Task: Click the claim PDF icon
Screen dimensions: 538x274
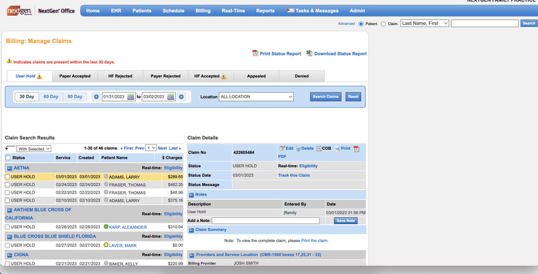Action: pos(357,149)
